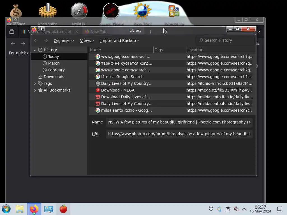The image size is (287, 215).
Task: Open the clipboard tray icon
Action: pos(228,209)
